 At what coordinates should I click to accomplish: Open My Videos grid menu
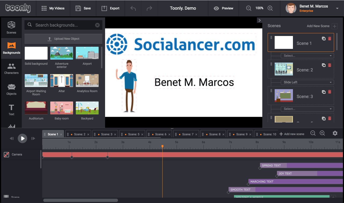53,8
